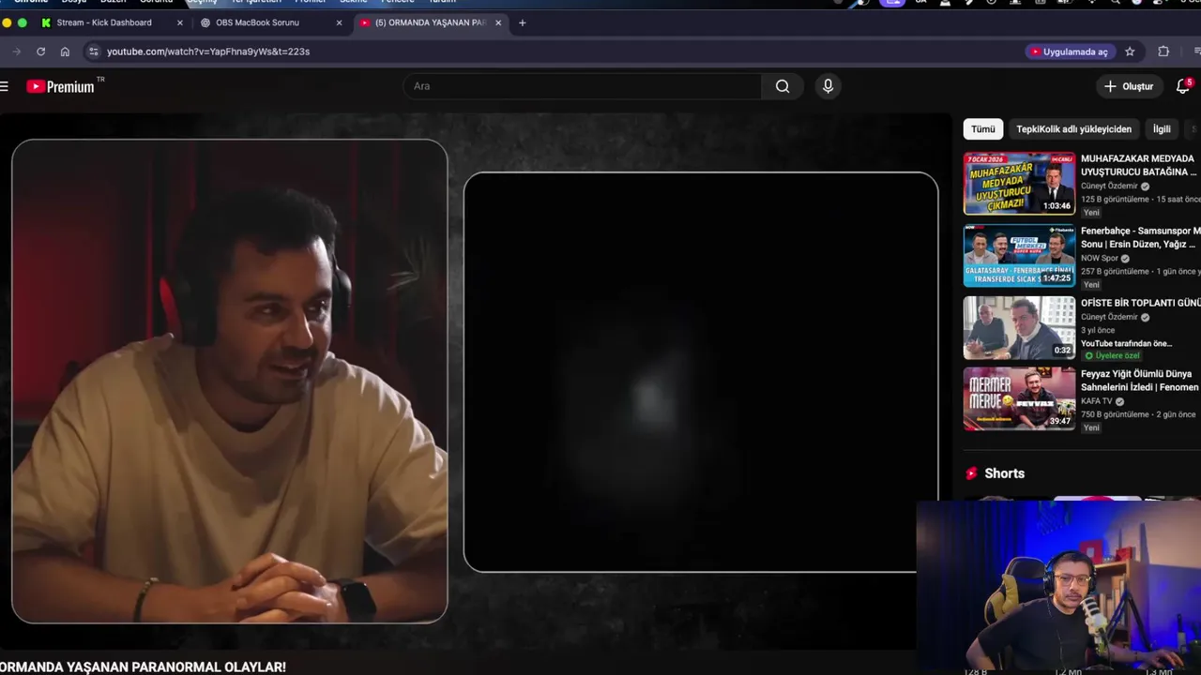
Task: Focus the Ara search field
Action: (583, 86)
